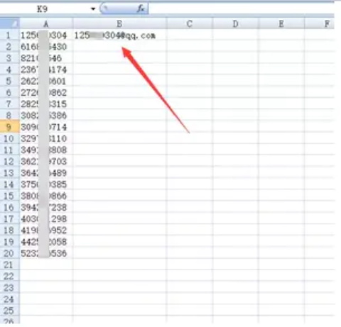Select column C header

[189, 23]
